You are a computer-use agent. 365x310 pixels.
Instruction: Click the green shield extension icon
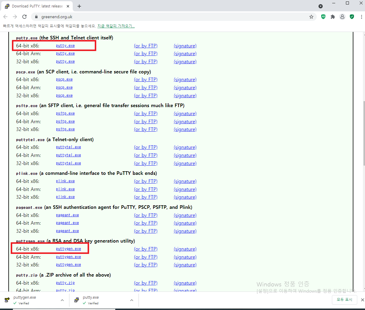tap(352, 17)
